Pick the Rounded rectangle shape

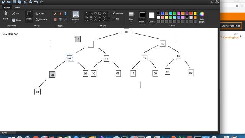point(100,13)
